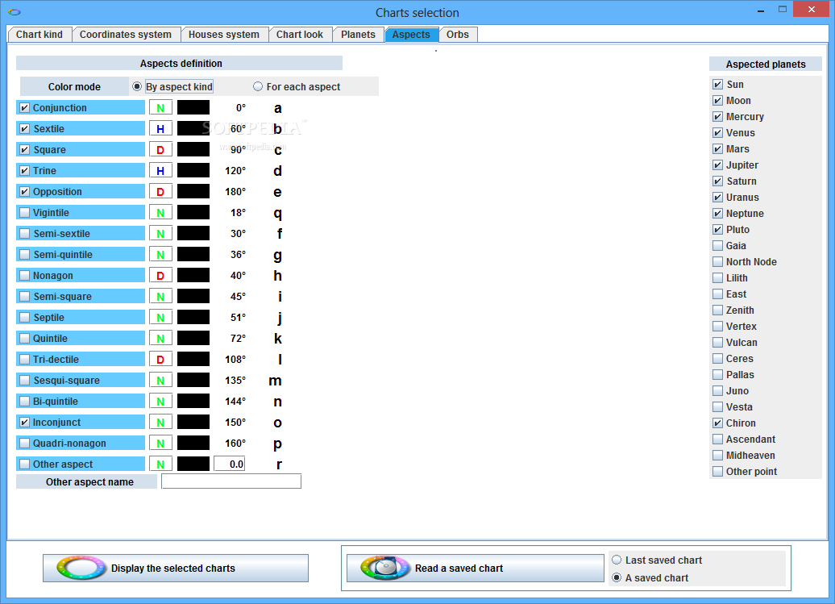The width and height of the screenshot is (835, 604).
Task: Check the Ascendant aspected planet
Action: pos(718,439)
